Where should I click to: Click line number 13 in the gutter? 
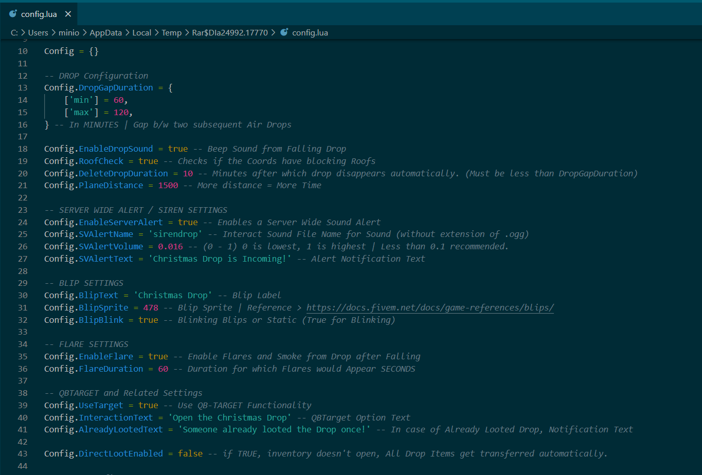(23, 87)
